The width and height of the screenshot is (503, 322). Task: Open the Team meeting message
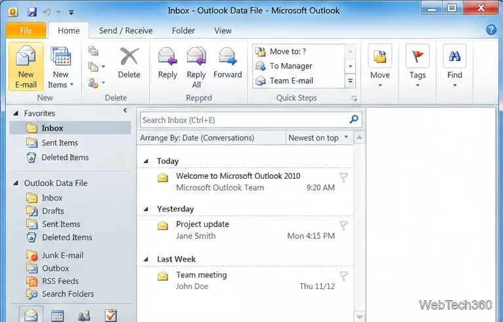246,280
